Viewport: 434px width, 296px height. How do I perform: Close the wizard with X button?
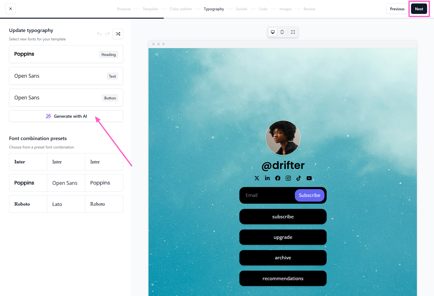[11, 9]
